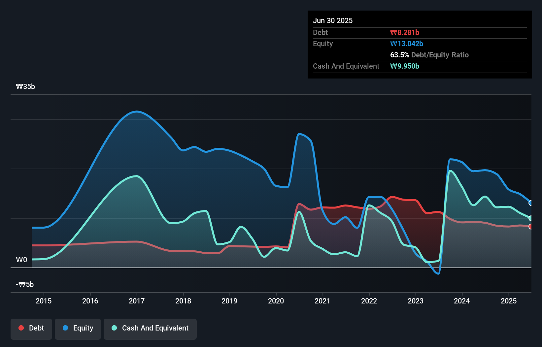Toggle the Cash And Equivalent legend button
Viewport: 542px width, 347px height.
[x=150, y=329]
